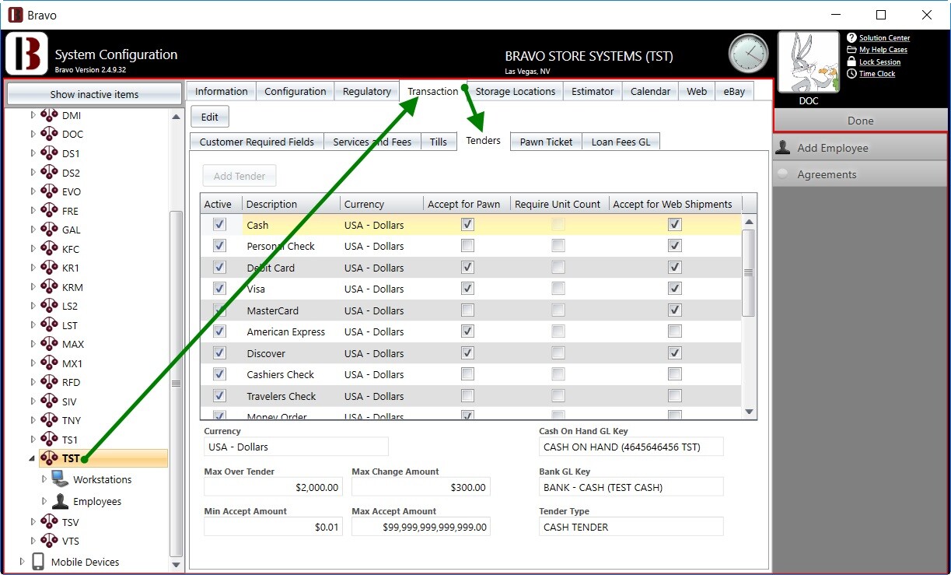Click the LST store icon
The width and height of the screenshot is (951, 575).
[50, 324]
